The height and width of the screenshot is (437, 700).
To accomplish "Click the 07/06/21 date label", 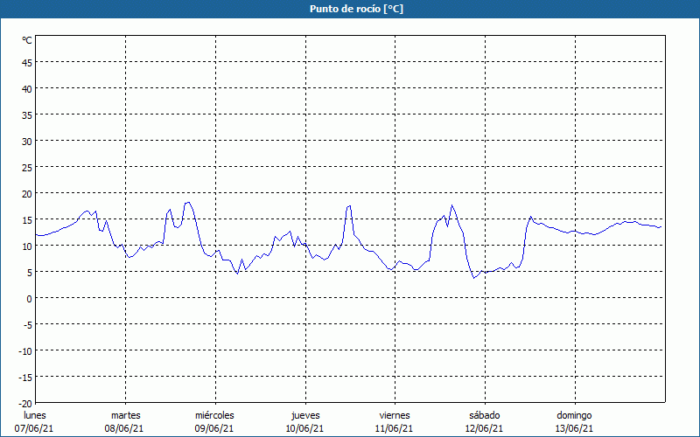I will pyautogui.click(x=35, y=428).
